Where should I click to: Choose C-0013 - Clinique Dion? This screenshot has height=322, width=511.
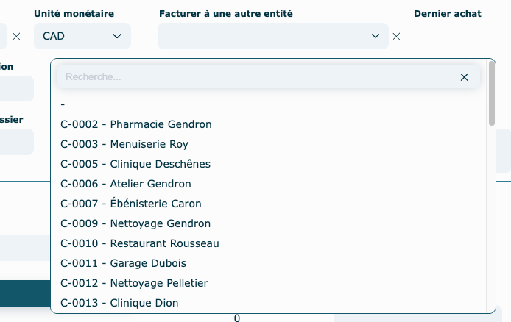click(x=119, y=303)
